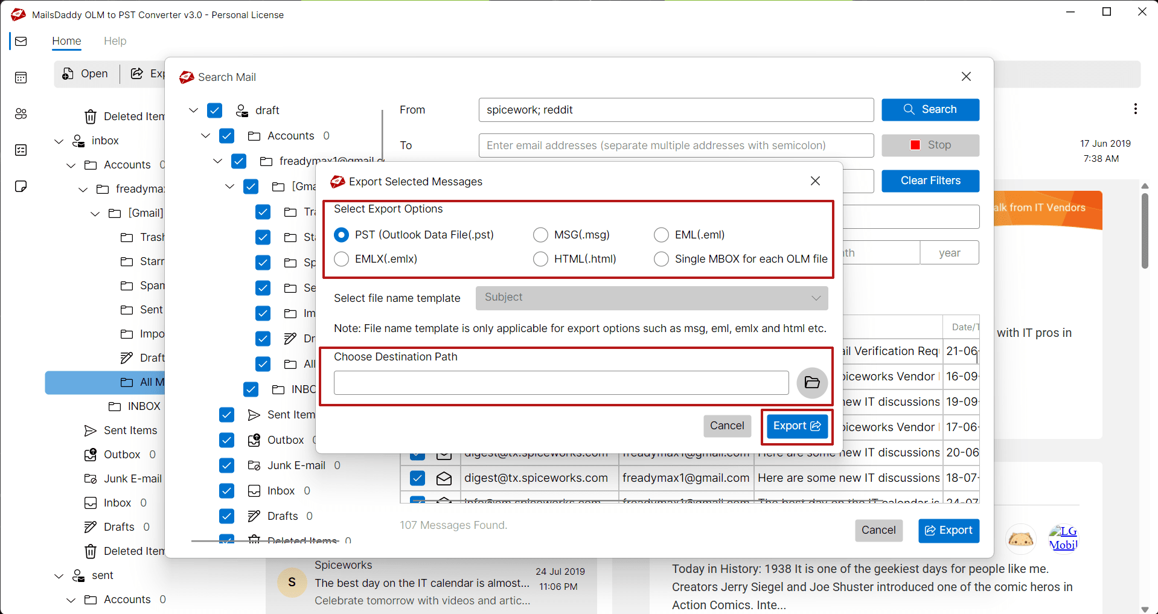The height and width of the screenshot is (614, 1158).
Task: Open the calendar sidebar icon
Action: coord(21,77)
